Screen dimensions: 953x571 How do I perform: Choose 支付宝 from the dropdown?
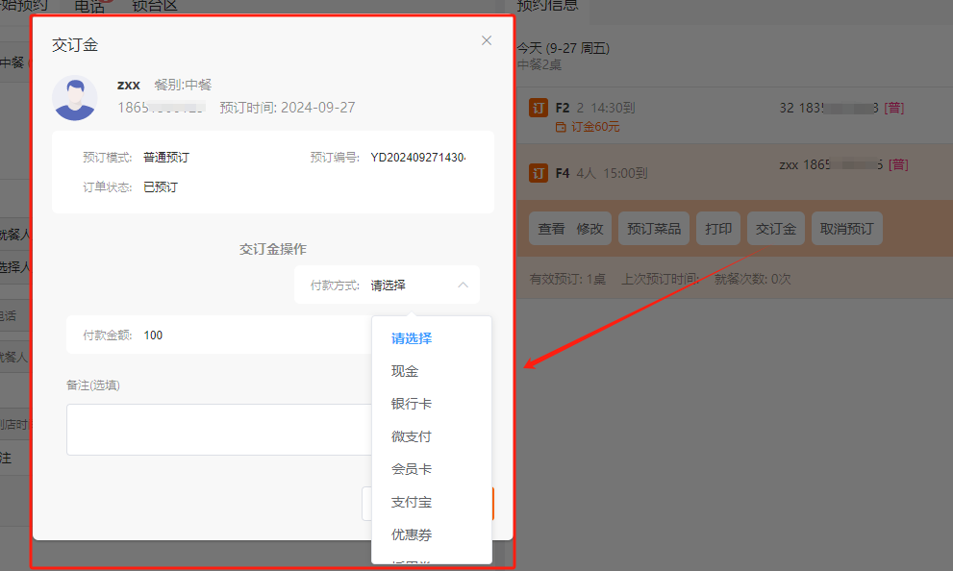click(411, 502)
